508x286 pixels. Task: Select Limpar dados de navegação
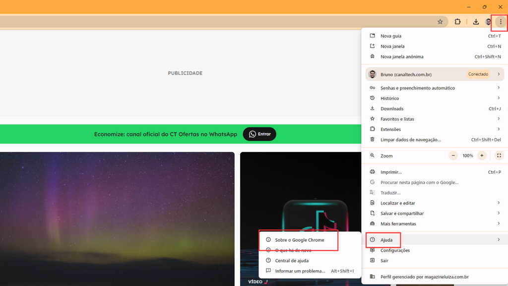[435, 140]
